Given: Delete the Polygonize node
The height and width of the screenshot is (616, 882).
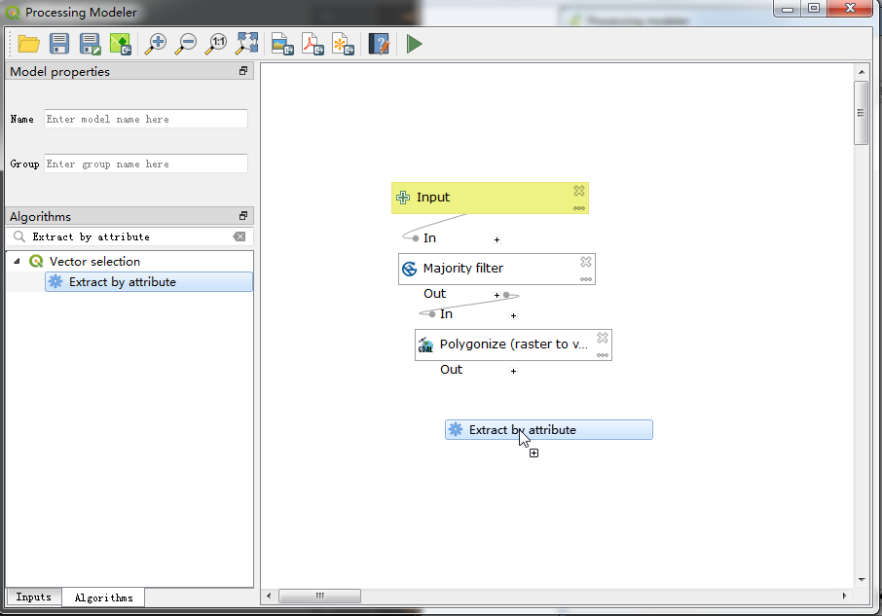Looking at the screenshot, I should (602, 338).
